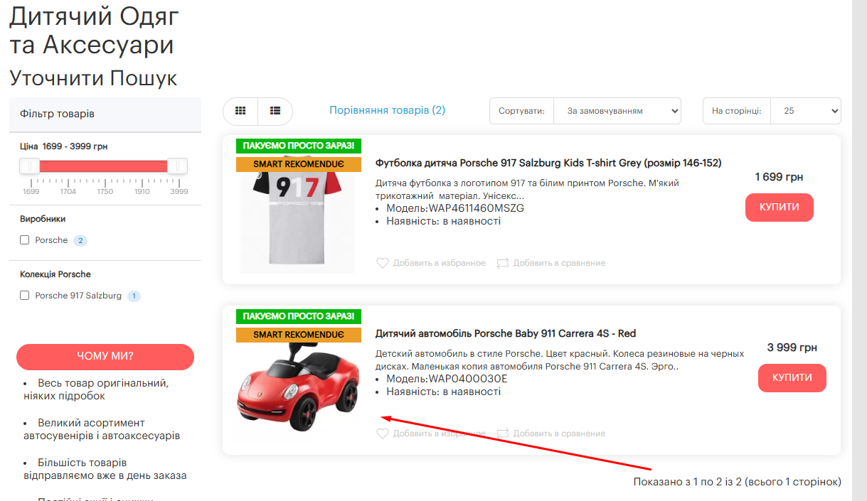
Task: Click compare arrows icon for Baby 911 Carrera
Action: pos(503,433)
